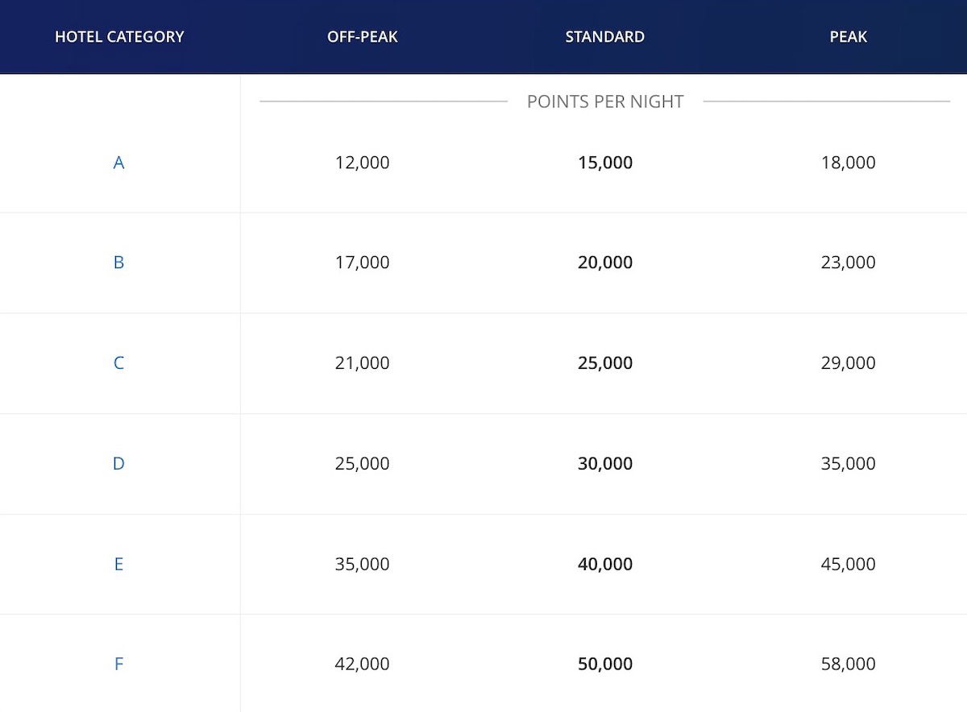
Task: Open hotel category E link
Action: coord(118,564)
